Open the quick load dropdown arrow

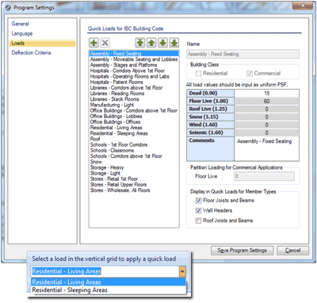[x=182, y=271]
